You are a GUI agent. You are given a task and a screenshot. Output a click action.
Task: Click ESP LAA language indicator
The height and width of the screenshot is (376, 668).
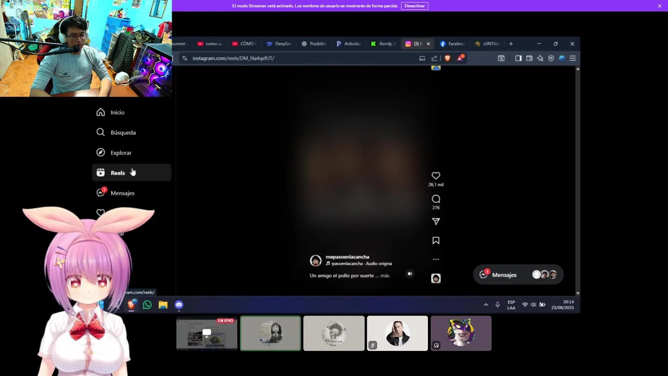[511, 305]
